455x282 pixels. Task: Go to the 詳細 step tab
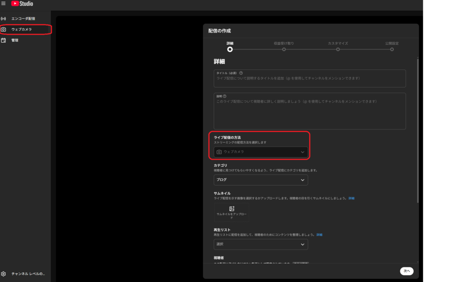tap(230, 49)
